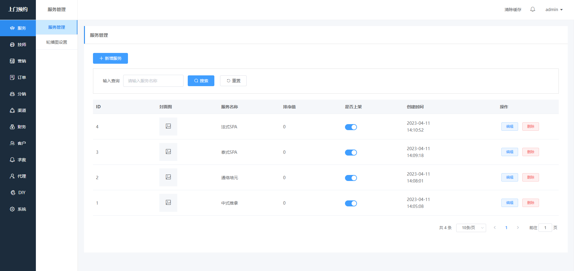Select the 服务管理 submenu item
Viewport: 574px width, 271px height.
click(57, 27)
